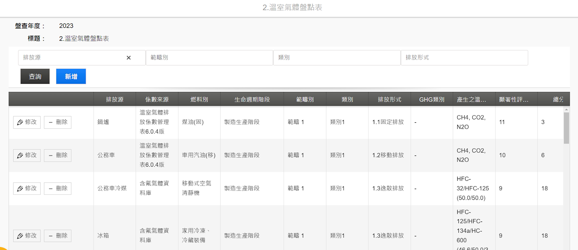The height and width of the screenshot is (250, 578).
Task: Edit the 公務車 row entry
Action: coord(27,155)
